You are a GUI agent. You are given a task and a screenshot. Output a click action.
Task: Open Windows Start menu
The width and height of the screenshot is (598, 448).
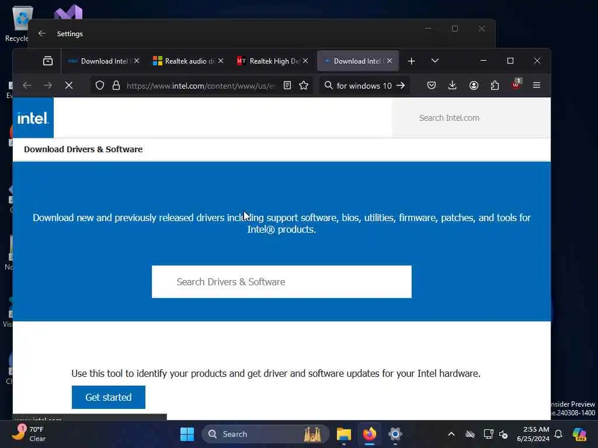click(187, 434)
